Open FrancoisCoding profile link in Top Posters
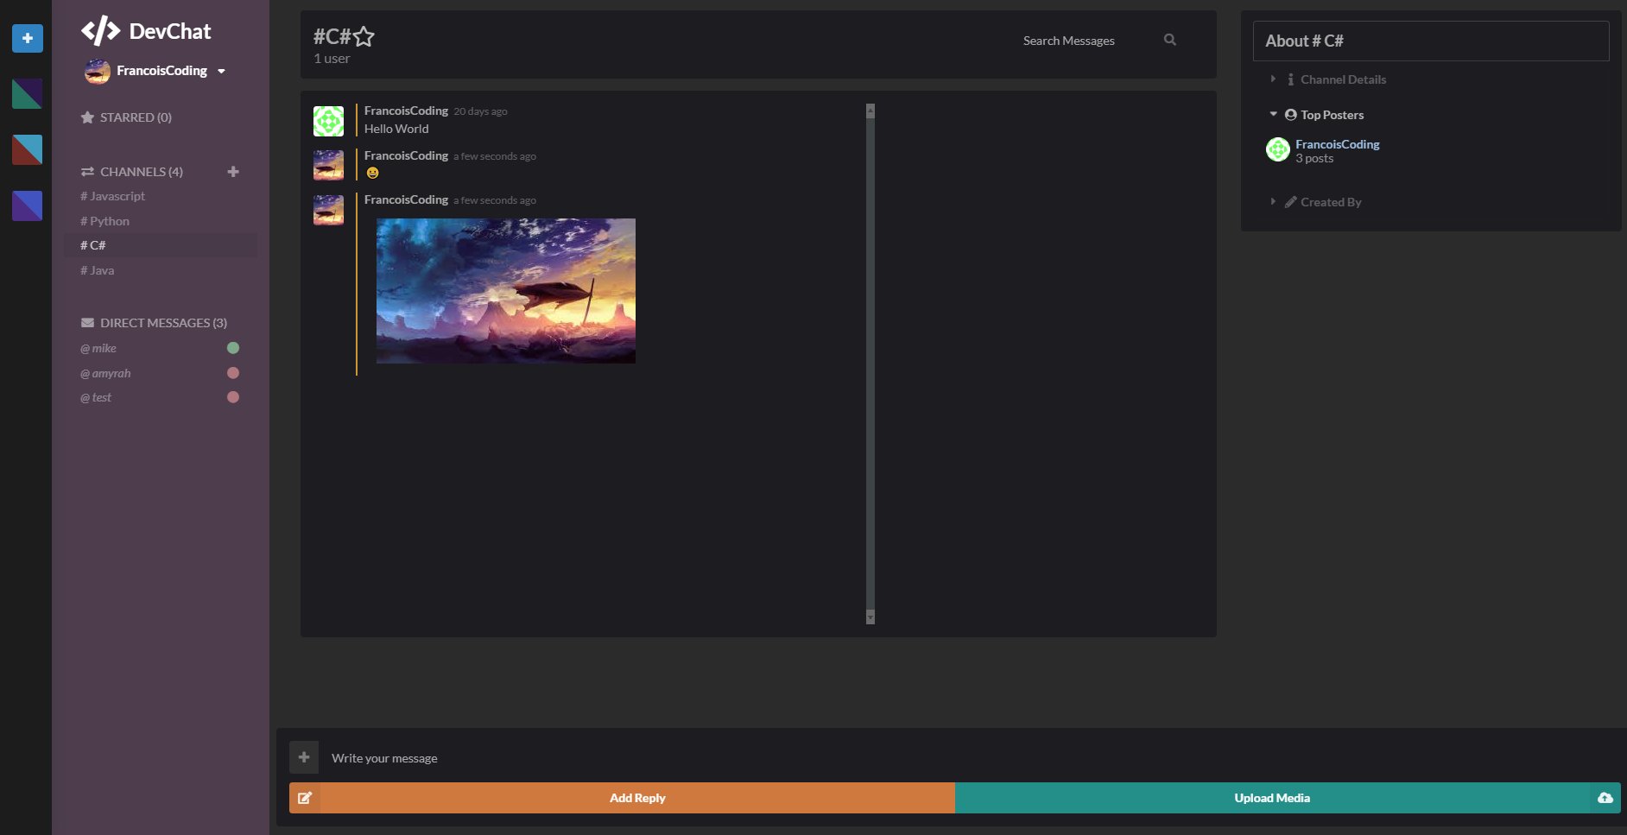The image size is (1627, 835). pyautogui.click(x=1338, y=144)
